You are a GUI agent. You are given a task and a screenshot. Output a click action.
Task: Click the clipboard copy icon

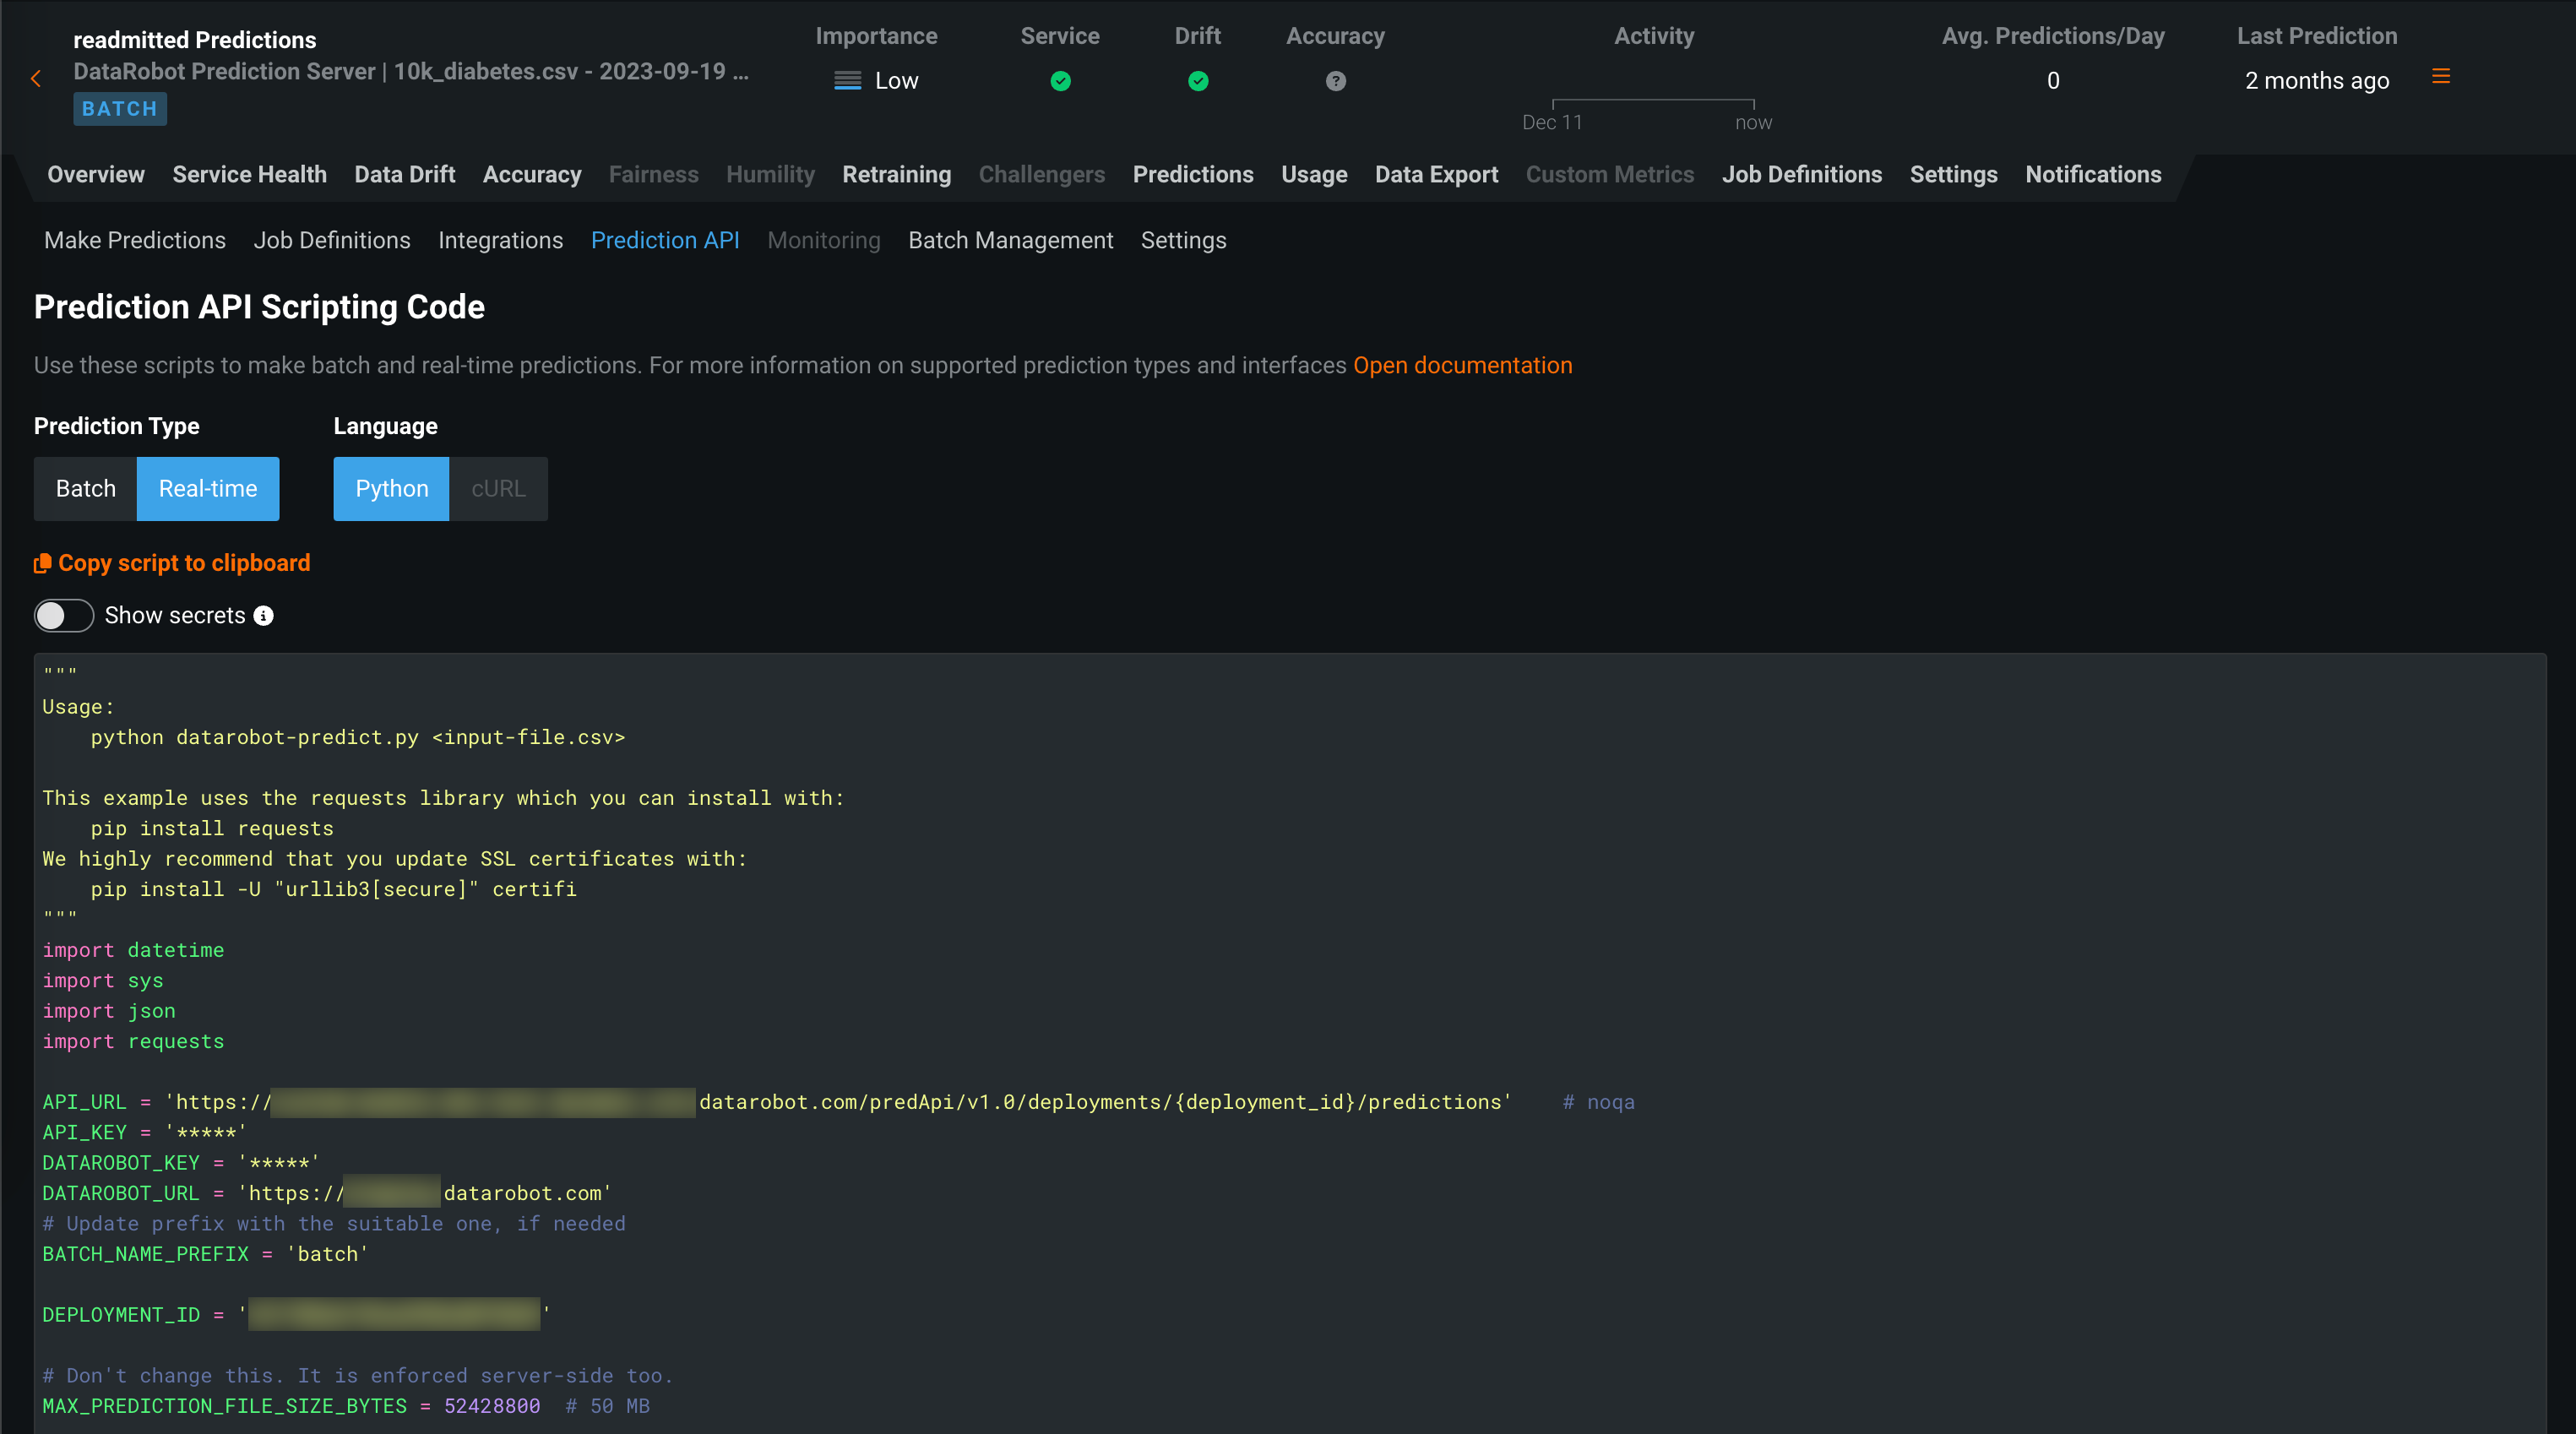[42, 563]
